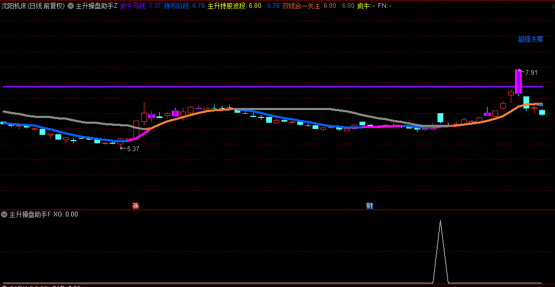Click the 主升操盘助手Z indicator name

coord(96,6)
